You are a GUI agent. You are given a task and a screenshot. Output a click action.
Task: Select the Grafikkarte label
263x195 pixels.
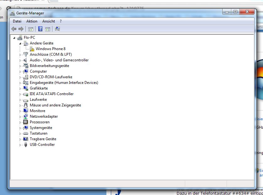[39, 88]
